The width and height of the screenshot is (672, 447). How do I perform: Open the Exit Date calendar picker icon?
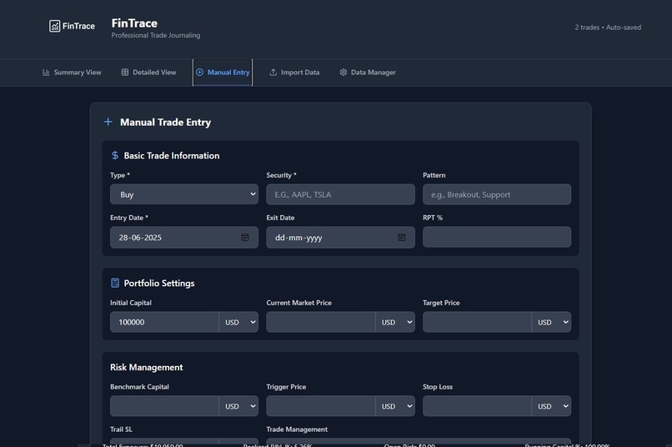402,238
